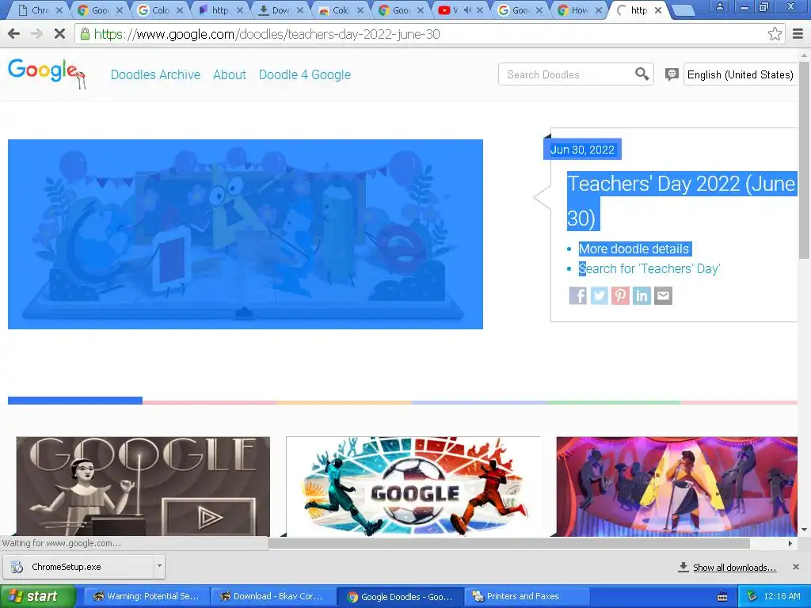This screenshot has height=608, width=811.
Task: Stop loading the page with the X button
Action: pyautogui.click(x=59, y=34)
